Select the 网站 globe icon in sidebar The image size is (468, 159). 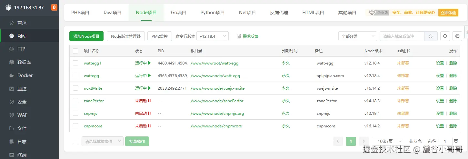click(x=12, y=36)
